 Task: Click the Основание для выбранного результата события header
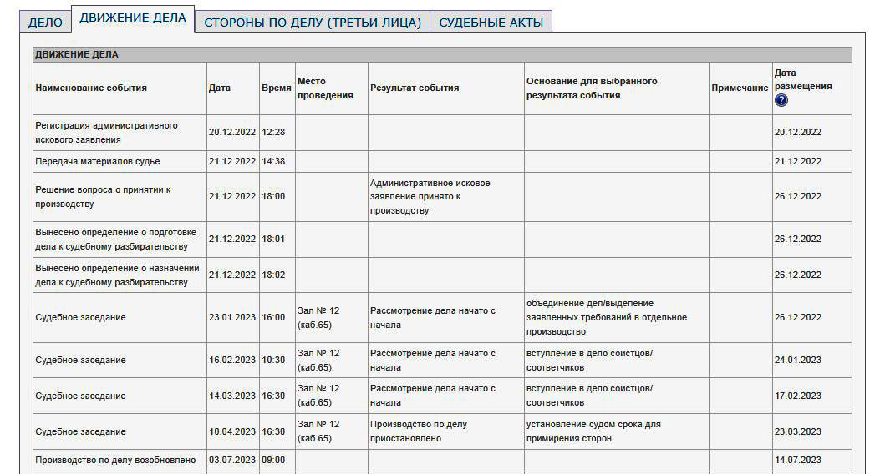[x=592, y=88]
